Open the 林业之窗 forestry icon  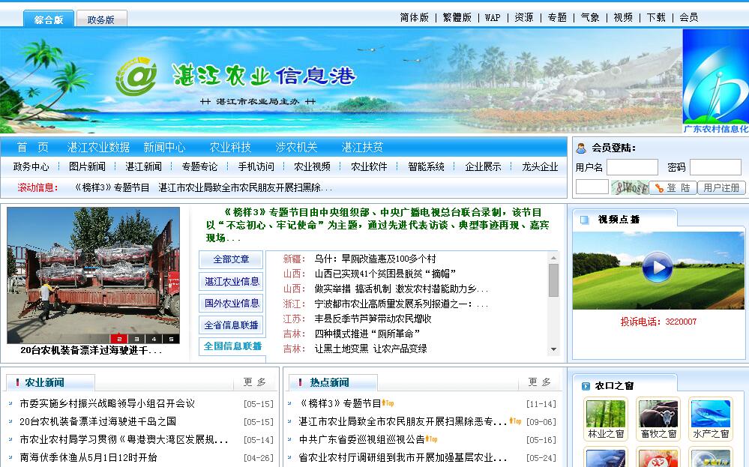[x=606, y=418]
